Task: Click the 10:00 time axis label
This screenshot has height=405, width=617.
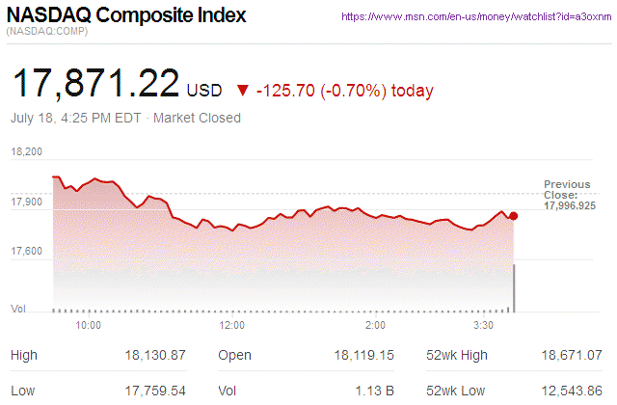Action: click(x=89, y=326)
